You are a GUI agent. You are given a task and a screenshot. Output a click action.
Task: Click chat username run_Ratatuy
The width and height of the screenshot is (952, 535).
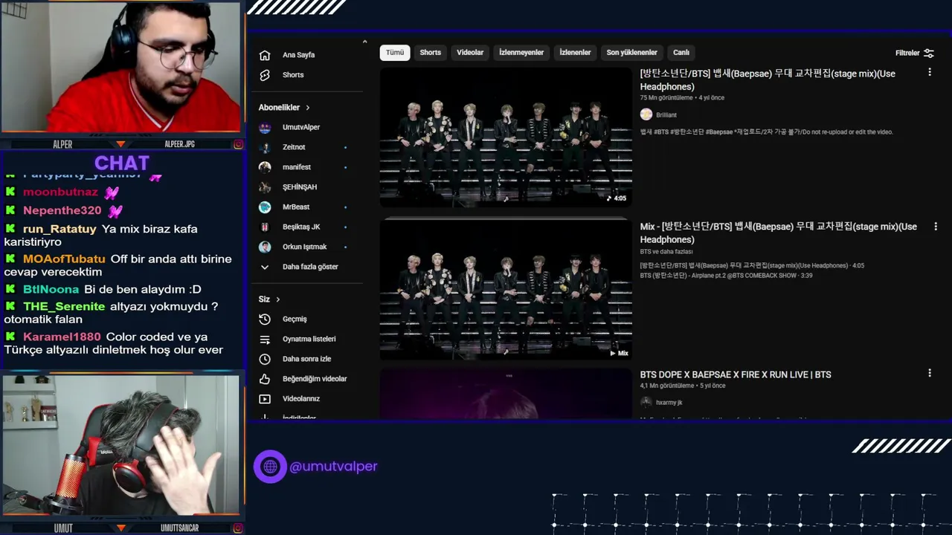tap(59, 229)
